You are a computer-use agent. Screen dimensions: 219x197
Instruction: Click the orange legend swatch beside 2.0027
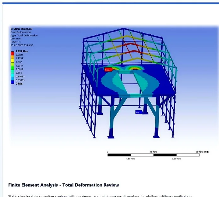click(x=12, y=57)
